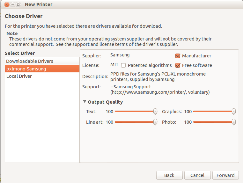Click the Forward button

tap(225, 175)
